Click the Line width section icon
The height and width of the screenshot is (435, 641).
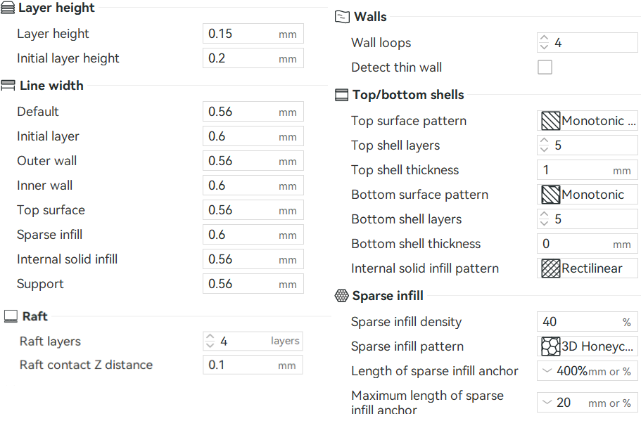[x=8, y=85]
